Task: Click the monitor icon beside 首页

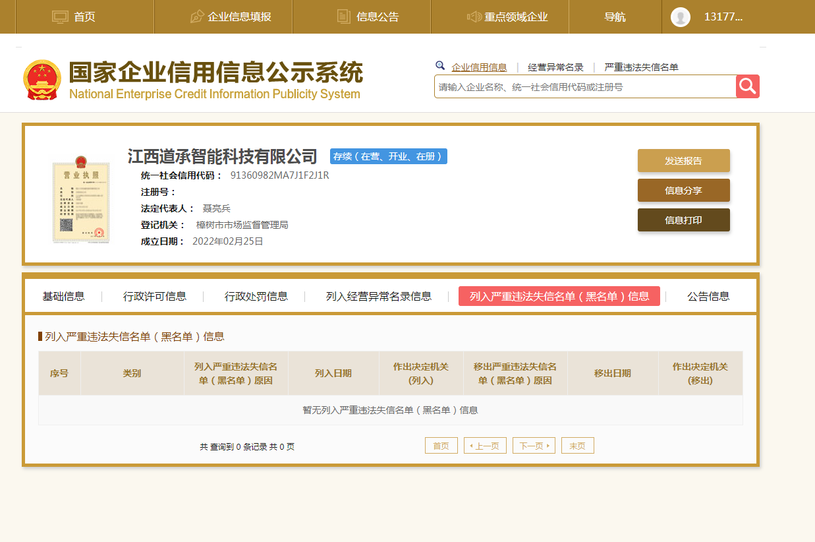Action: click(x=60, y=16)
